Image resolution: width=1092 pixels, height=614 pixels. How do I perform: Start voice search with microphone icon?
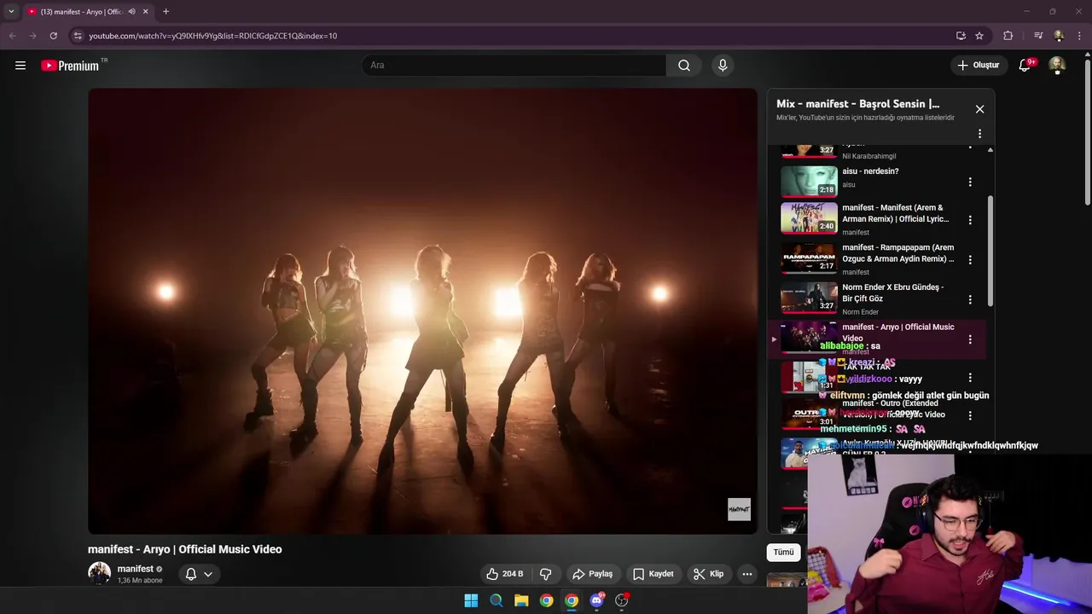(x=723, y=65)
